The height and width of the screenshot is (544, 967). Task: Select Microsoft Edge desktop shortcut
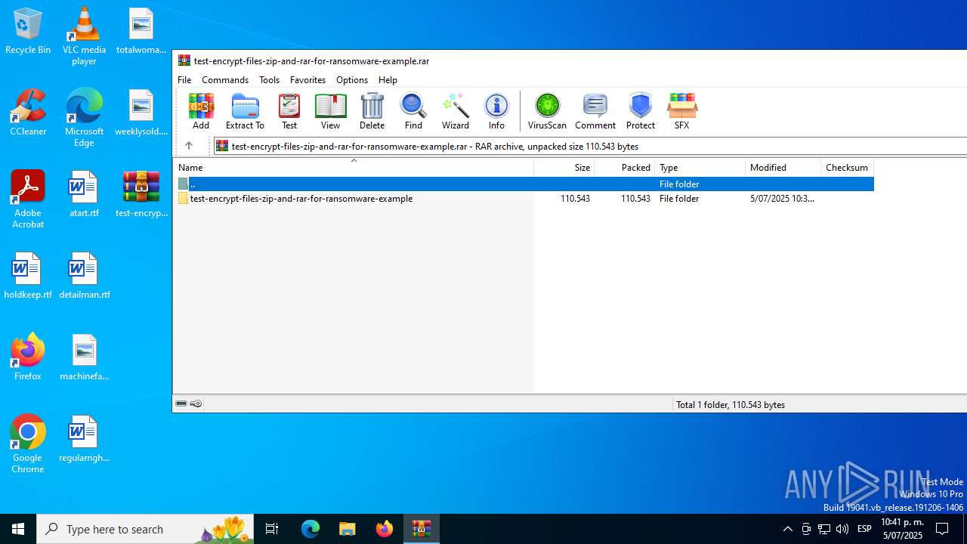(84, 117)
